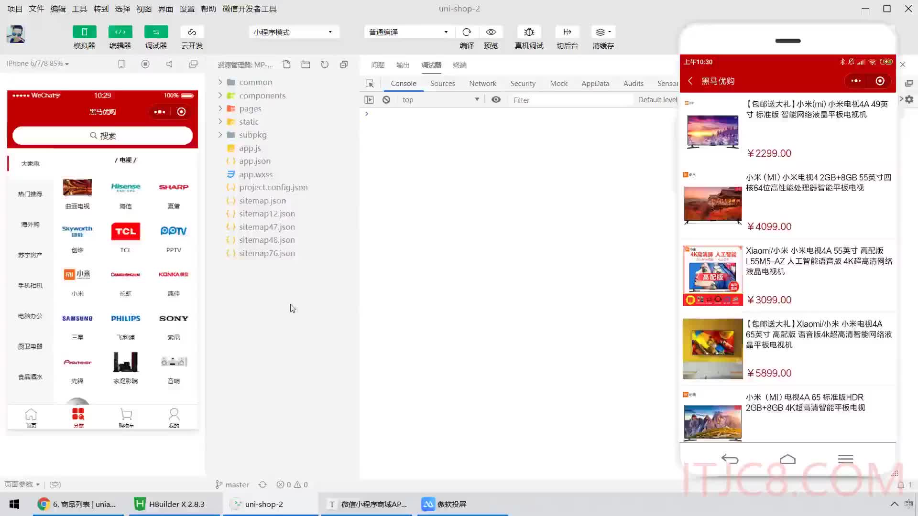The width and height of the screenshot is (918, 516).
Task: Select 手机相机 category in simulator sidebar
Action: (x=30, y=285)
